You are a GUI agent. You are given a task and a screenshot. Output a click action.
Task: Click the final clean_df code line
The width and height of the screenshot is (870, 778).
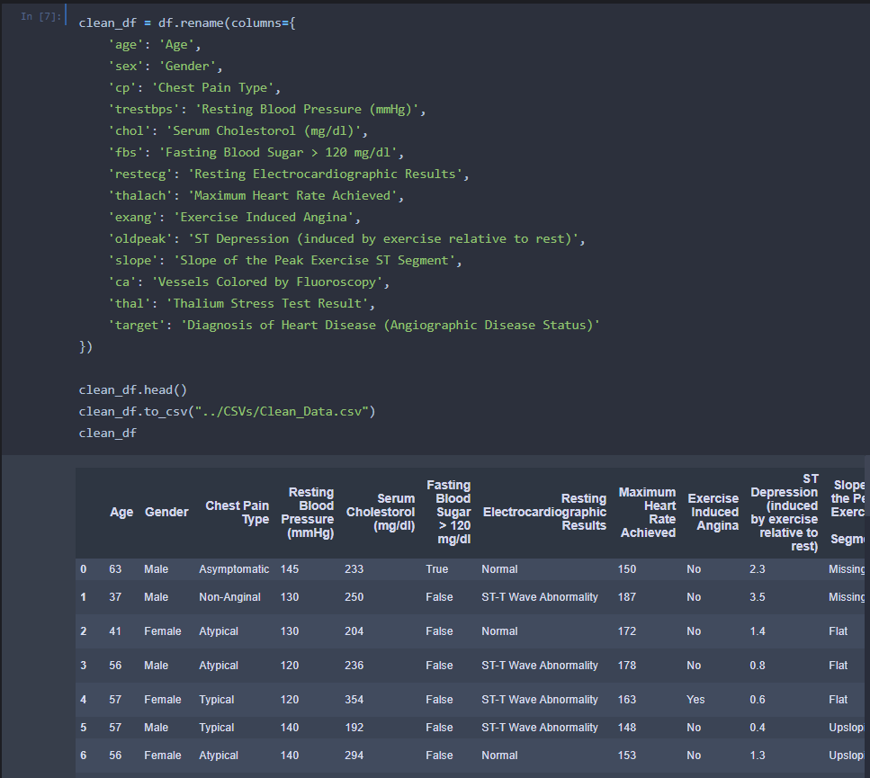[x=108, y=434]
